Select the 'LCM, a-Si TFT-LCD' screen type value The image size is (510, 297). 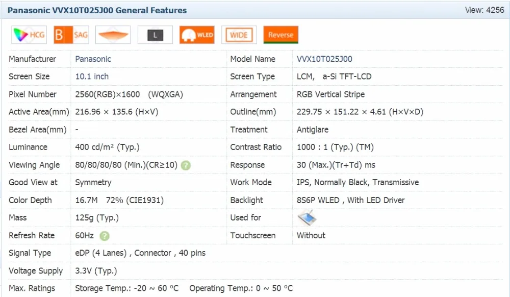[334, 77]
